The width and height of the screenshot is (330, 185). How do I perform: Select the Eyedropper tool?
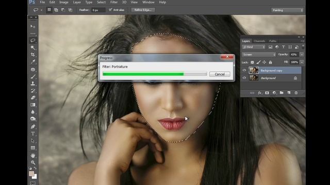(x=33, y=62)
